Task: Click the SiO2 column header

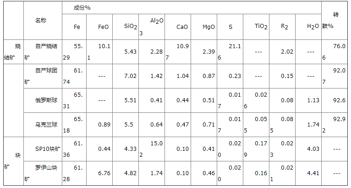Action: (x=131, y=27)
